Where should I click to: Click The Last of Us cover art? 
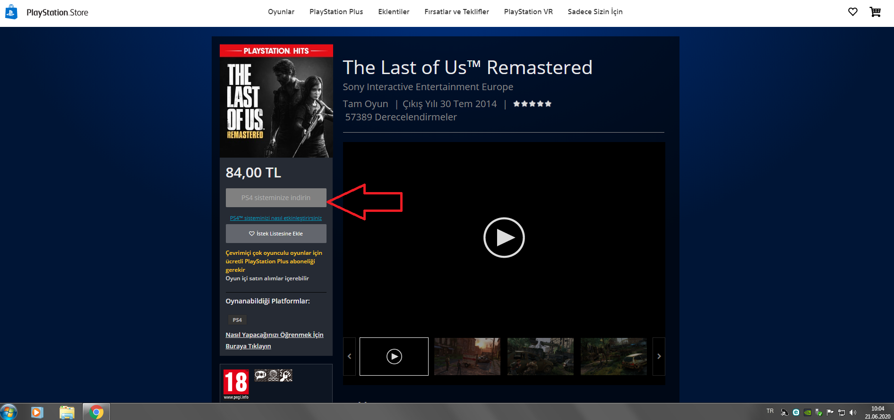(x=276, y=101)
